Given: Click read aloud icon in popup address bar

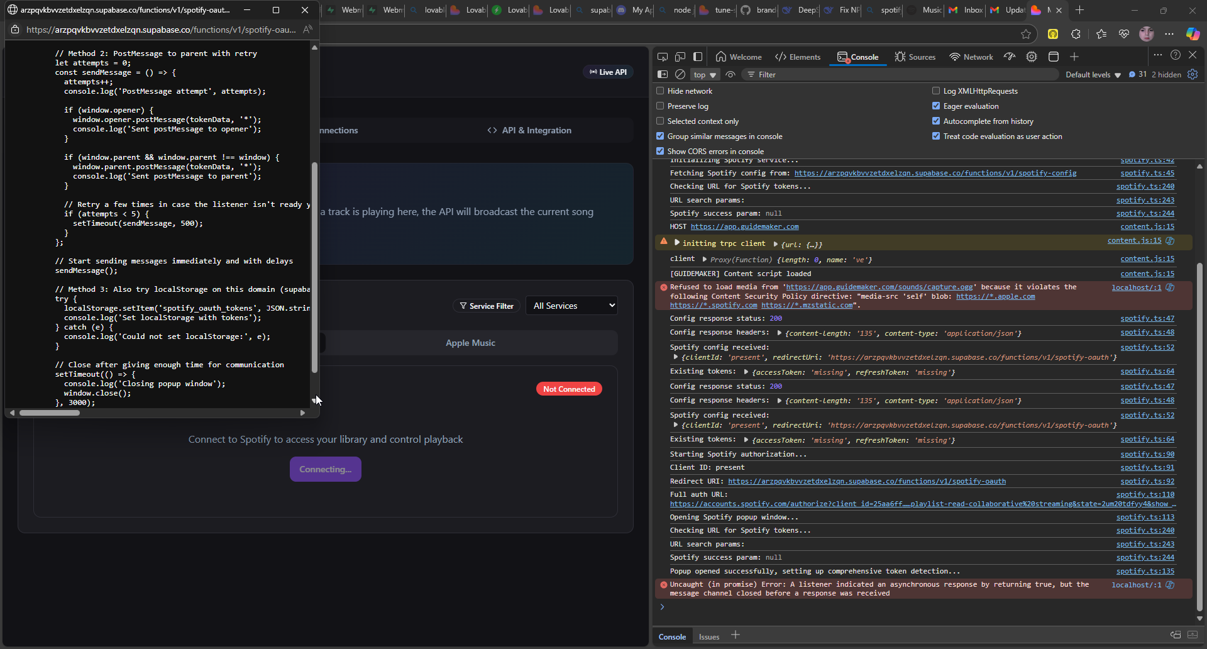Looking at the screenshot, I should [x=307, y=30].
